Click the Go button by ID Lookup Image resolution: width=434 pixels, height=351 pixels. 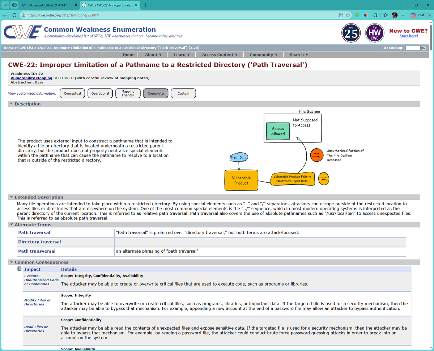click(x=423, y=48)
